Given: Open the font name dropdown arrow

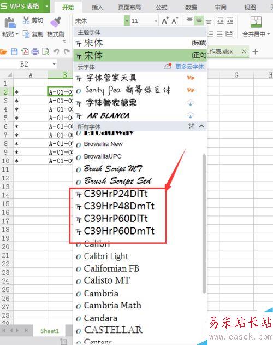Looking at the screenshot, I should point(127,21).
